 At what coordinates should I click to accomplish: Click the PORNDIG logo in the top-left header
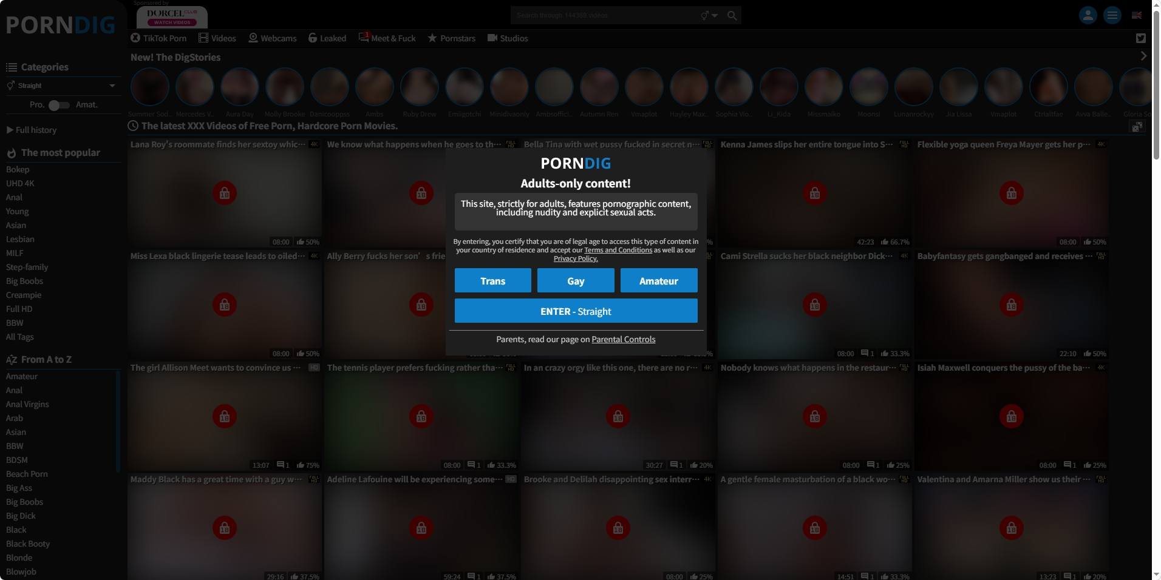point(60,25)
